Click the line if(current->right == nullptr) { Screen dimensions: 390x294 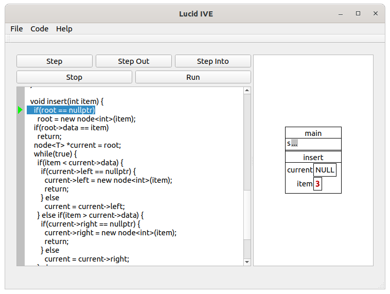(x=91, y=224)
